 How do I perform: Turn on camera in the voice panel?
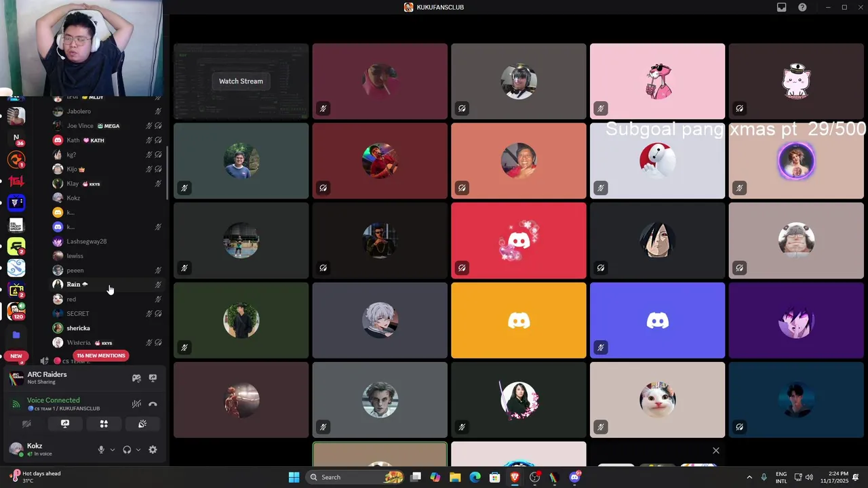(26, 424)
